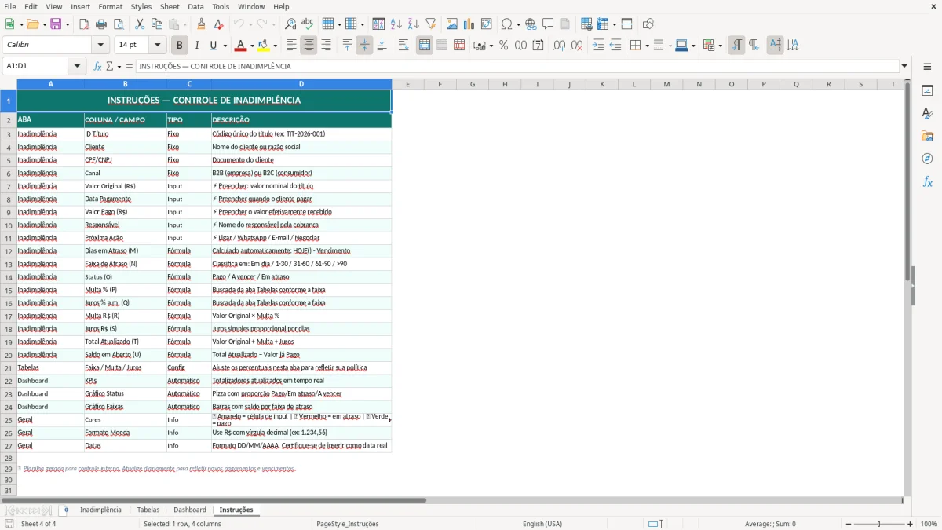The width and height of the screenshot is (942, 530).
Task: Align the text right
Action: point(326,46)
